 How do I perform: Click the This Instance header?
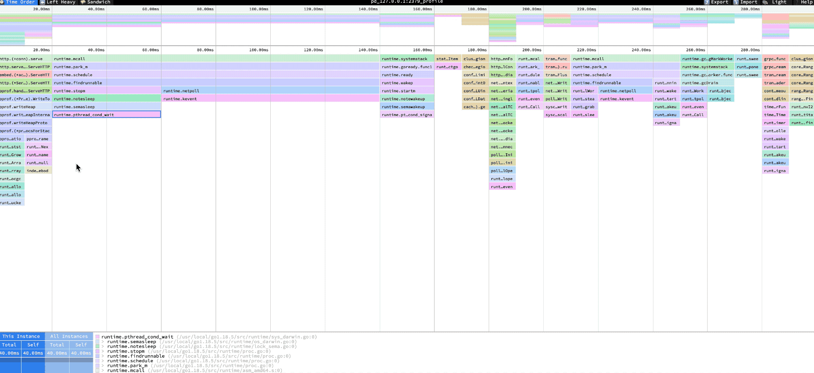(x=21, y=336)
